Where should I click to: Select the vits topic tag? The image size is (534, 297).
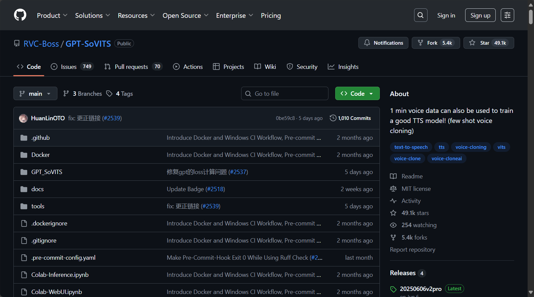point(501,147)
